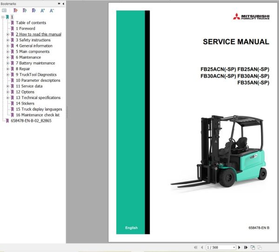Viewport: 279px width, 252px height.
Task: Go to the first page
Action: pos(196,247)
